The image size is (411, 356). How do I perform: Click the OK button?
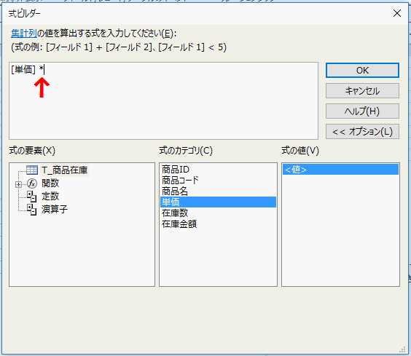point(362,70)
